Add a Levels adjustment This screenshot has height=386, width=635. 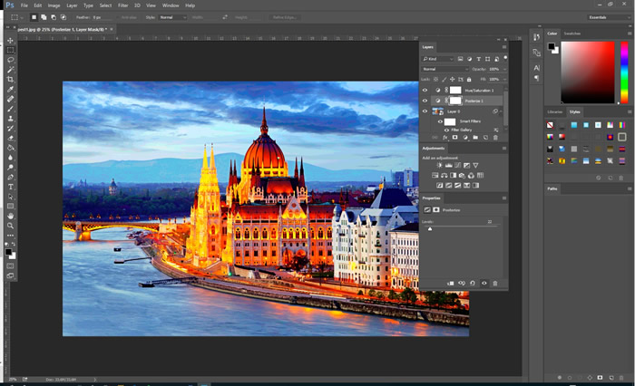click(x=449, y=165)
